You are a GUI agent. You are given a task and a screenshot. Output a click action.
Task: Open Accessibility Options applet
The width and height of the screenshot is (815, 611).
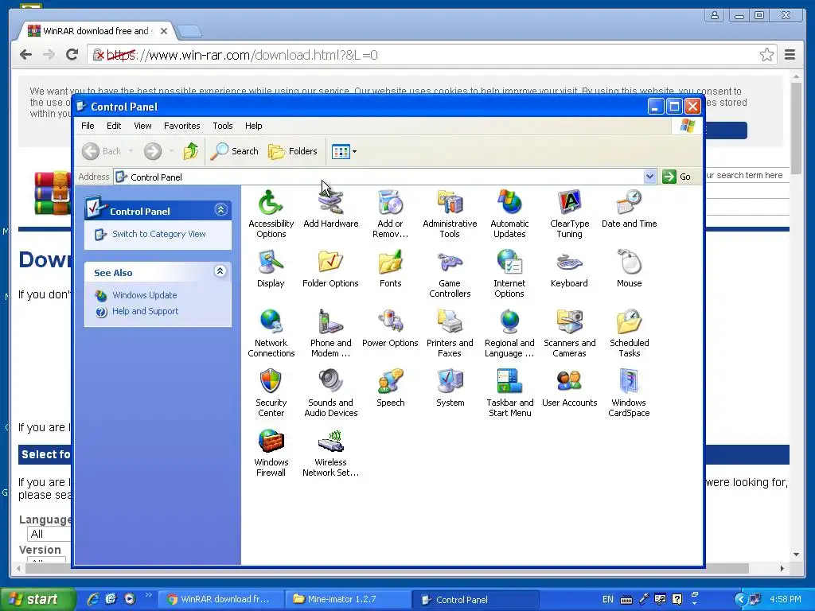(x=271, y=213)
